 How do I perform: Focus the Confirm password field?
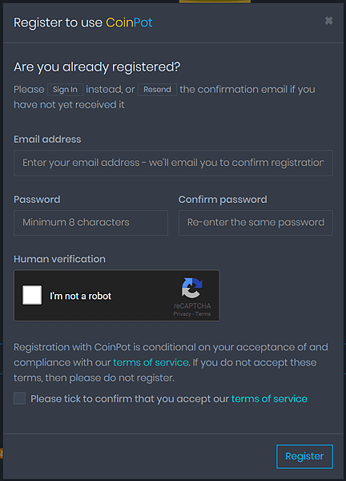pyautogui.click(x=255, y=223)
